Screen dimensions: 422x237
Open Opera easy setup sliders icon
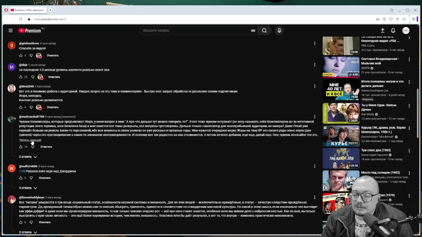[x=397, y=19]
